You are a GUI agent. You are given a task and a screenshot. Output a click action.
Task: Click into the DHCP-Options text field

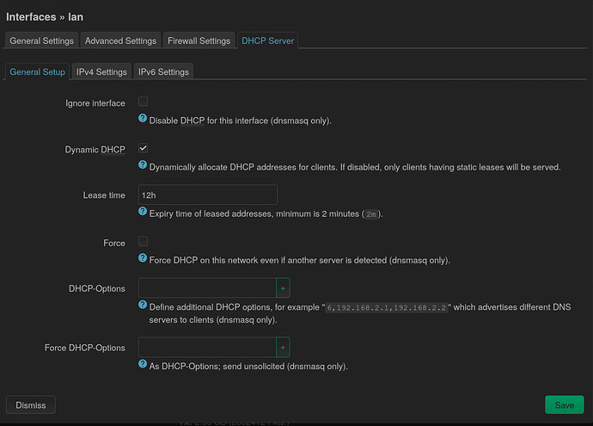(206, 288)
